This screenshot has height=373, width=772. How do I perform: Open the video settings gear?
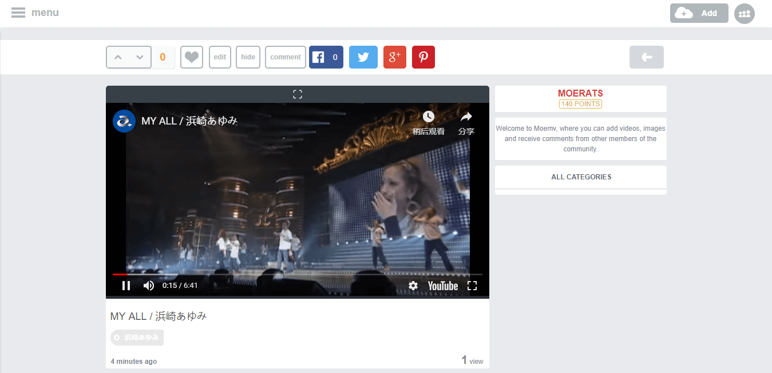[413, 286]
